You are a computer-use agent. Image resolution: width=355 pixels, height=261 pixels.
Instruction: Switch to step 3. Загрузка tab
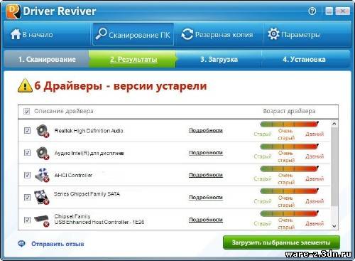[219, 59]
